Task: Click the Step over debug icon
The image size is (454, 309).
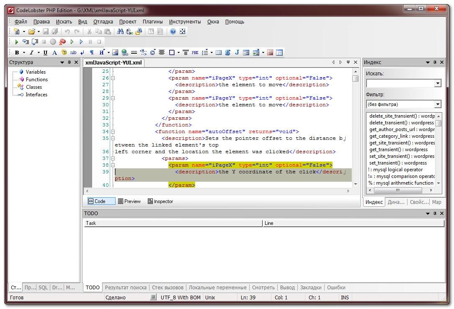Action: [x=35, y=42]
